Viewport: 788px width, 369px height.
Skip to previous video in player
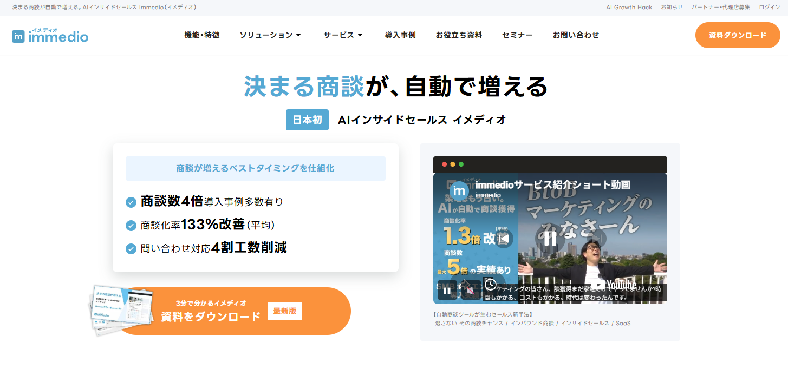tap(504, 239)
